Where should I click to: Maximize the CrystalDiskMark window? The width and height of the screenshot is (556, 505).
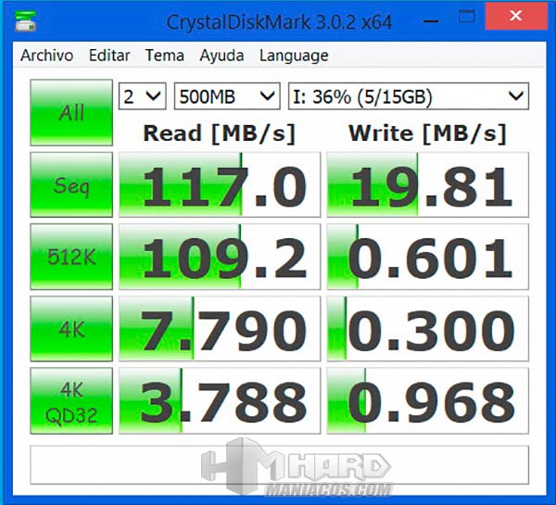pos(466,17)
